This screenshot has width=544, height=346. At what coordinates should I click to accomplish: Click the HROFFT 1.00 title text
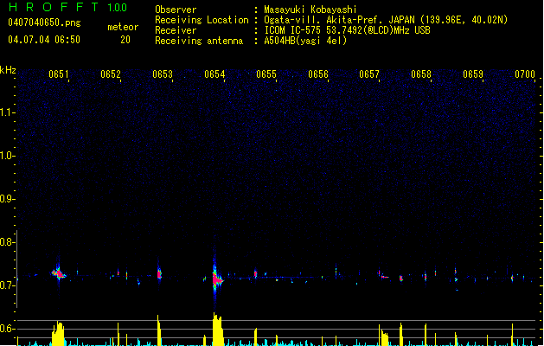[68, 7]
